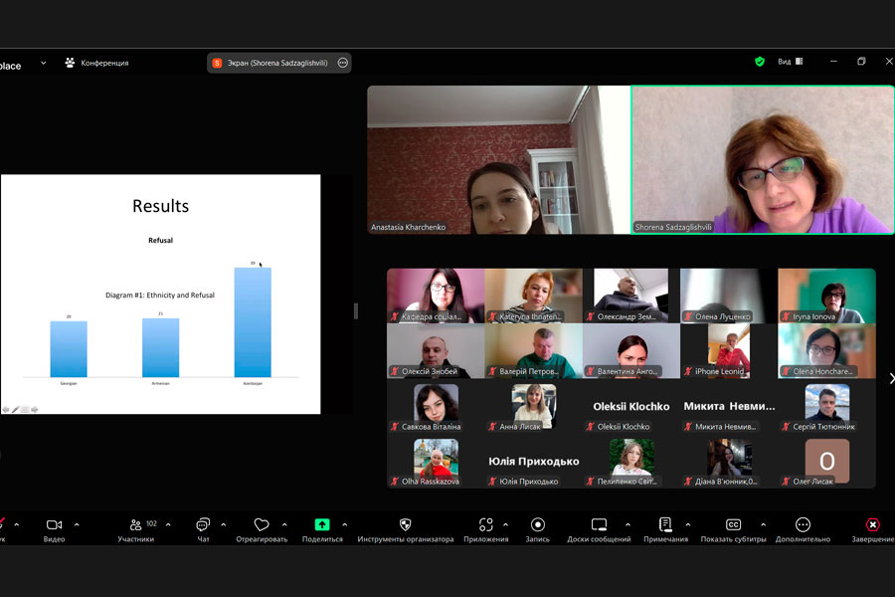Click slide previous arrow control
895x597 pixels.
tap(6, 410)
